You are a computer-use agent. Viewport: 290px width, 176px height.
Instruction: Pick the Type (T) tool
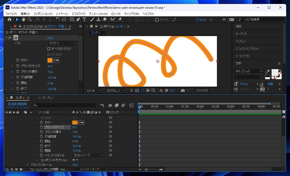[84, 19]
